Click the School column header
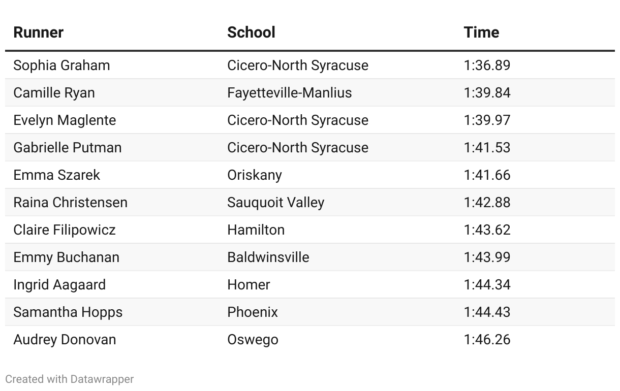This screenshot has width=620, height=391. (251, 32)
